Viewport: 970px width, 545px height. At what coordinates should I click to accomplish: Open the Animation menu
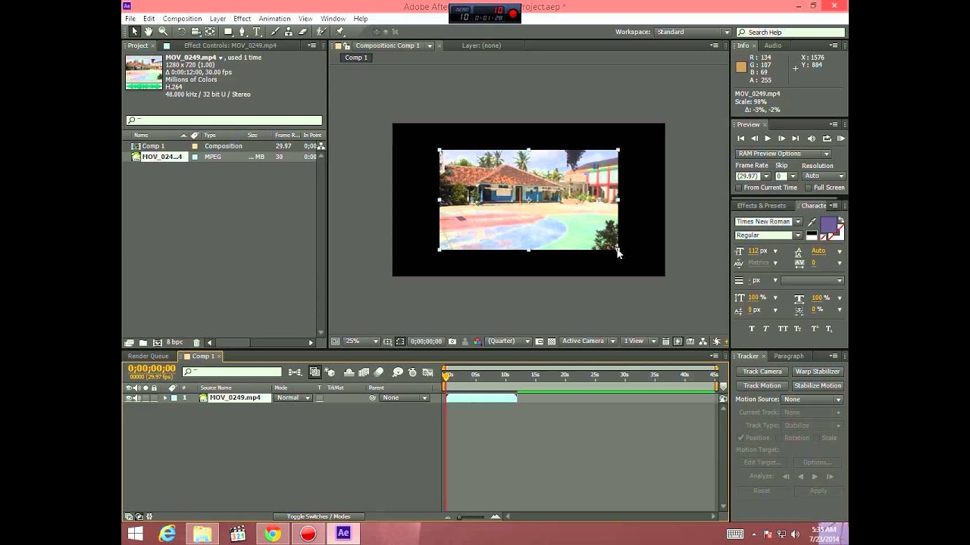click(274, 19)
